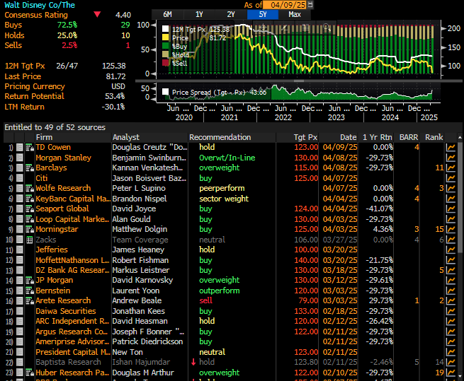Show the chart icon in Arete Research row

click(451, 301)
